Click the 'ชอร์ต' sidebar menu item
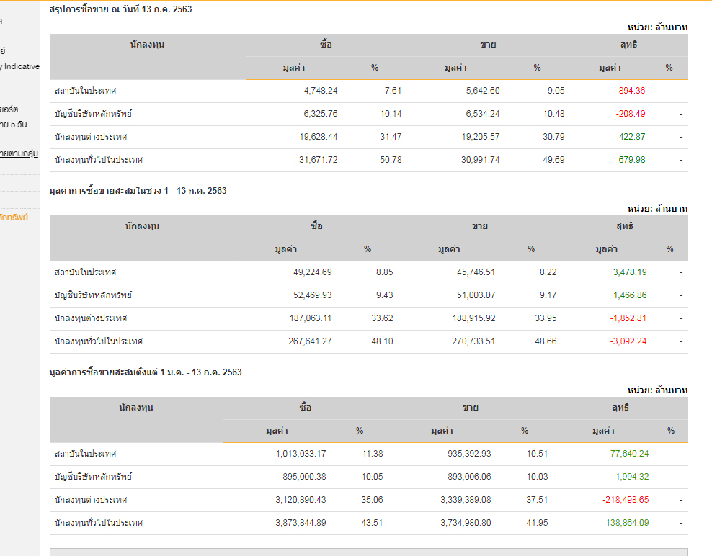Viewport: 712px width, 556px height. [9, 109]
